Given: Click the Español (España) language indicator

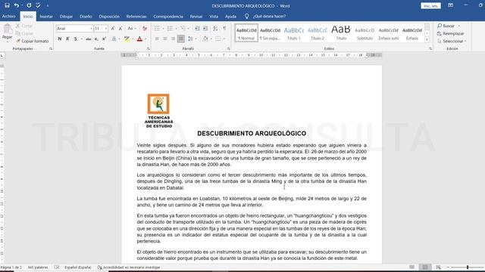Looking at the screenshot, I should click(x=77, y=267).
